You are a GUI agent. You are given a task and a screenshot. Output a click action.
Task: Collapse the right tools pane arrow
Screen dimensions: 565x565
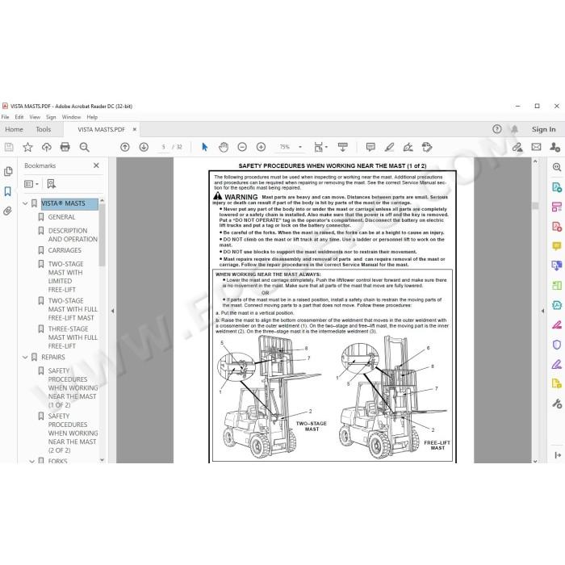click(542, 311)
